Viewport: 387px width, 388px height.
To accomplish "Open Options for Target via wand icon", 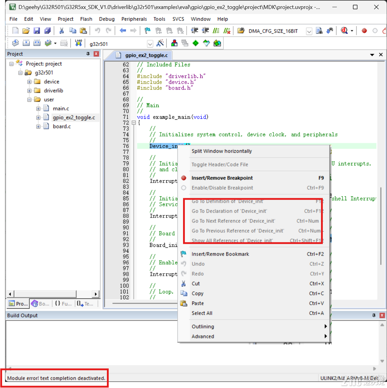I will (x=160, y=43).
